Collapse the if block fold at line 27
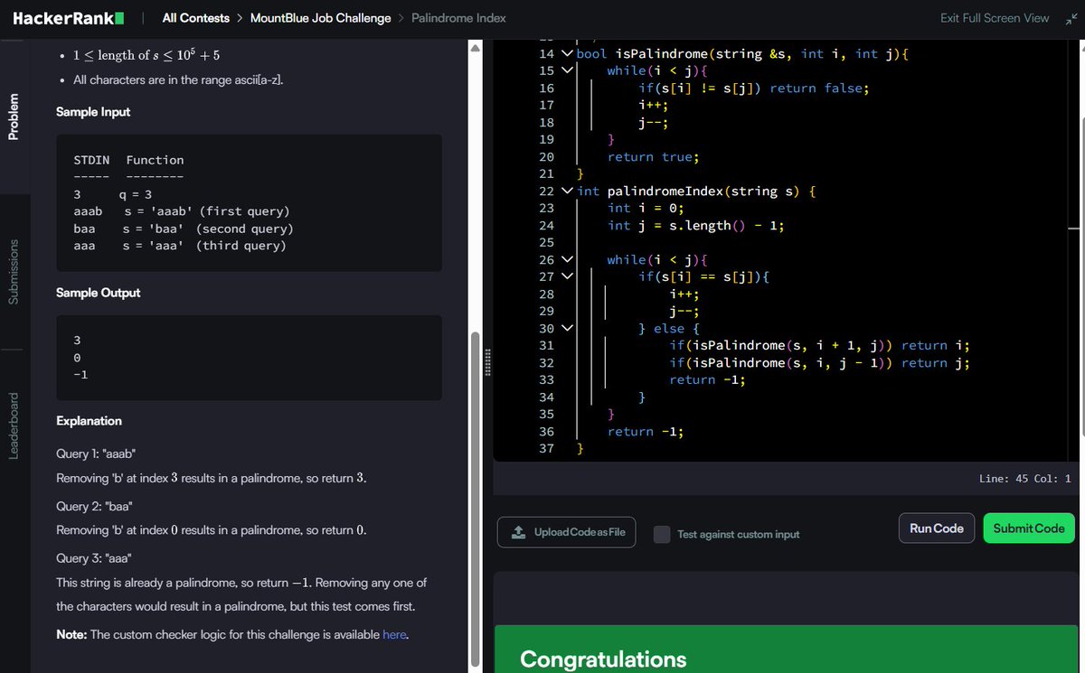This screenshot has width=1085, height=673. [x=567, y=276]
